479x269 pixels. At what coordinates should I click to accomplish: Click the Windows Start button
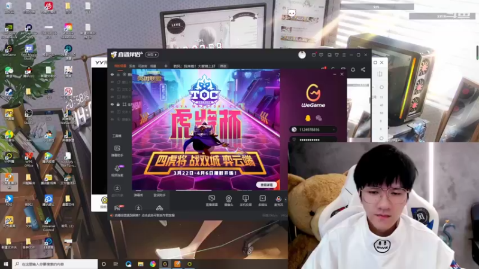[x=6, y=264]
